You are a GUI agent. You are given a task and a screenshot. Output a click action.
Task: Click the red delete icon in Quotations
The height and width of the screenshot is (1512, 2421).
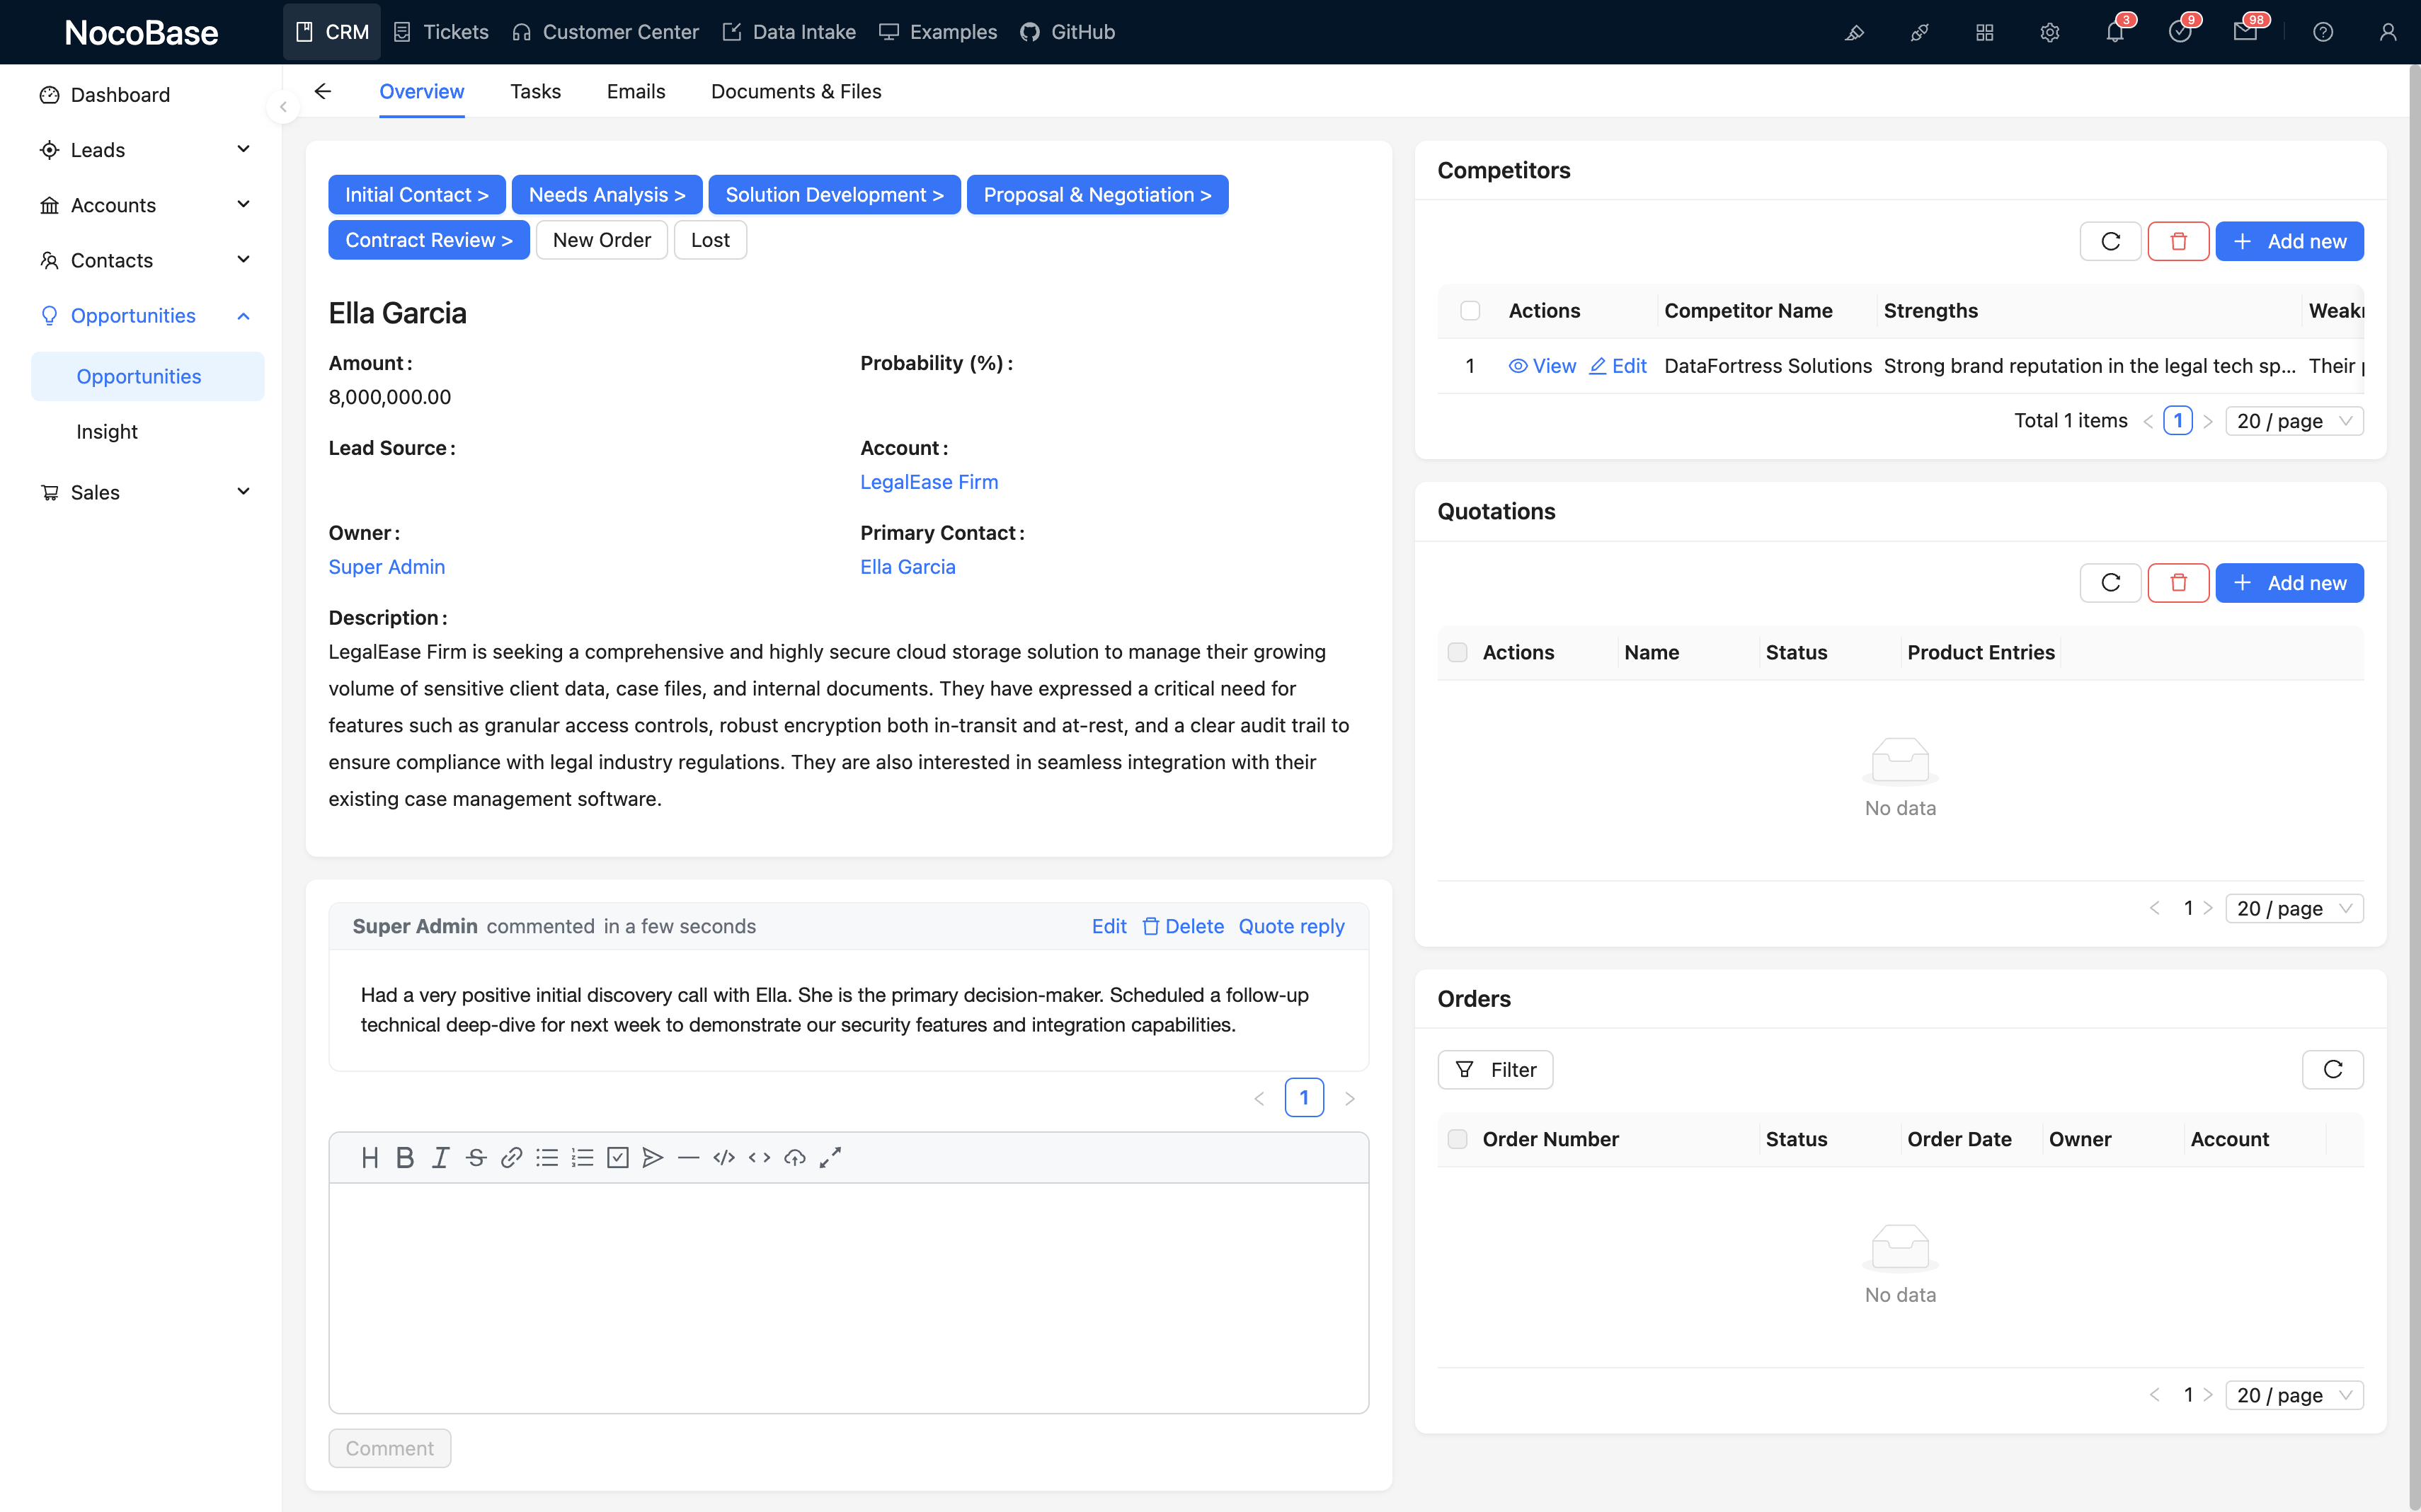pos(2178,583)
